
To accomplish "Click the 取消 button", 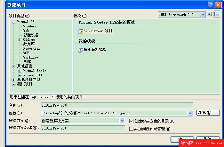I will [x=208, y=139].
